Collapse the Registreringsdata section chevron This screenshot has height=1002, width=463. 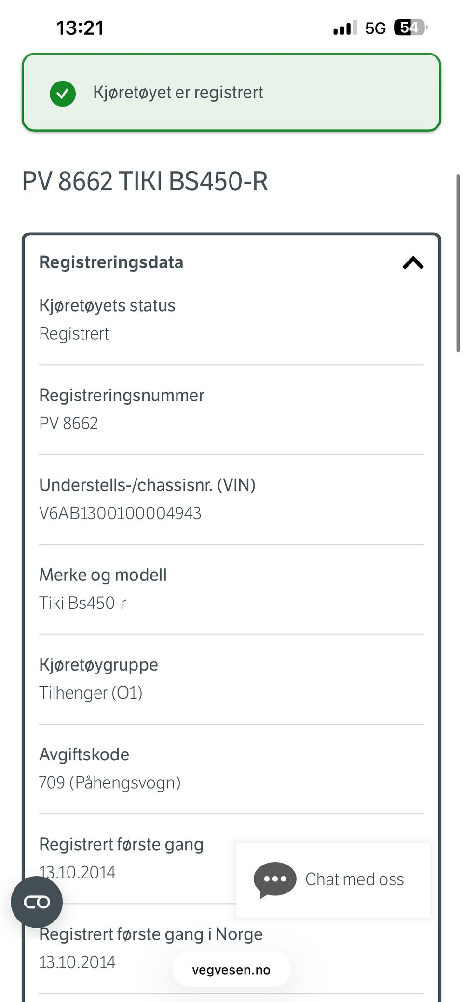click(x=413, y=263)
